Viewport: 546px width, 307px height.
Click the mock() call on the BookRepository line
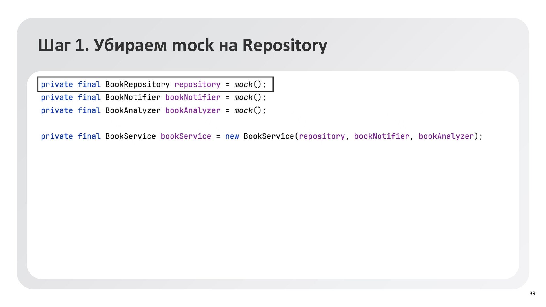(x=247, y=85)
